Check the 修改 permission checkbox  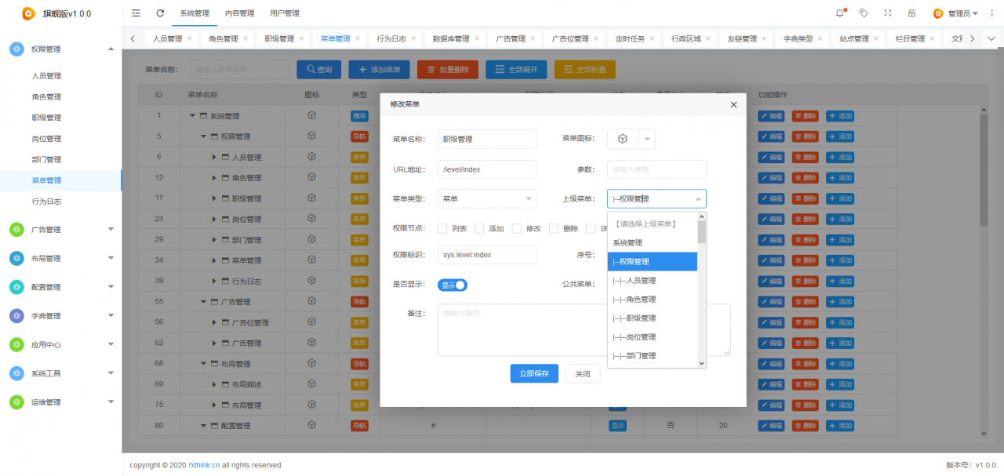[x=517, y=229]
